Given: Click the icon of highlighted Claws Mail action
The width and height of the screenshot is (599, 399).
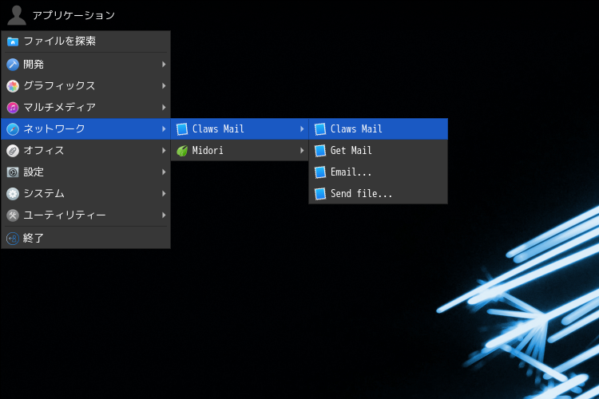Looking at the screenshot, I should click(x=320, y=129).
